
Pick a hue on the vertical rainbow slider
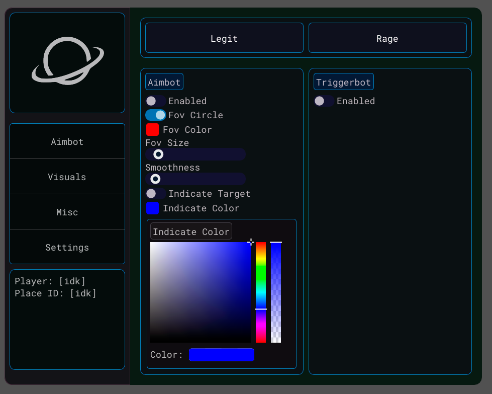tap(260, 292)
